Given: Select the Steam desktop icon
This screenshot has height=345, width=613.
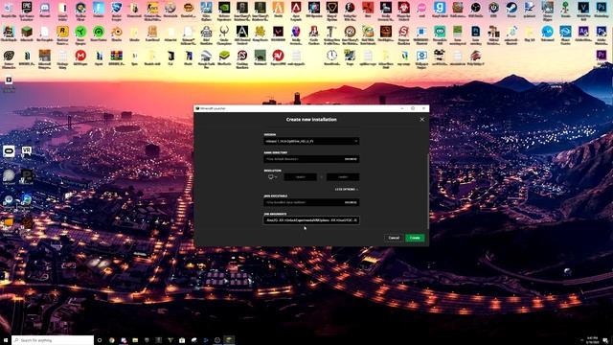Looking at the screenshot, I should [x=511, y=11].
